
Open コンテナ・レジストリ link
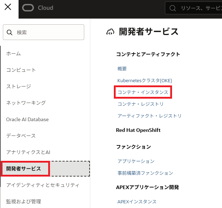[141, 104]
